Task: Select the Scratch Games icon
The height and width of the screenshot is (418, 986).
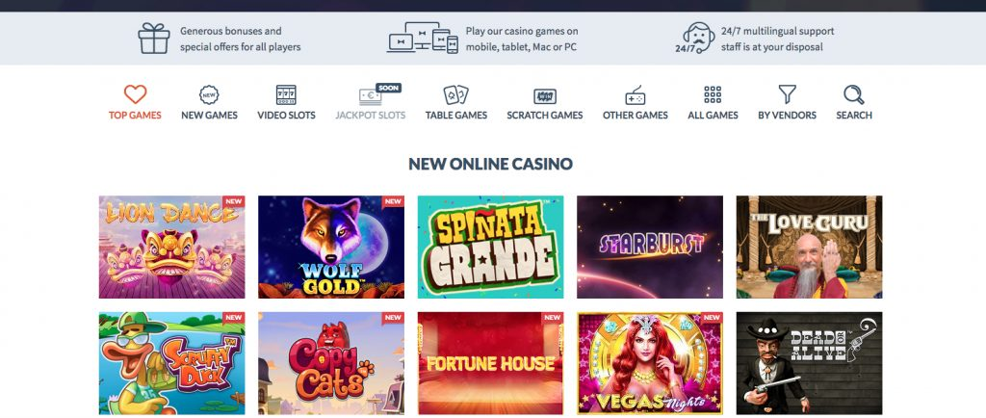Action: [x=545, y=96]
